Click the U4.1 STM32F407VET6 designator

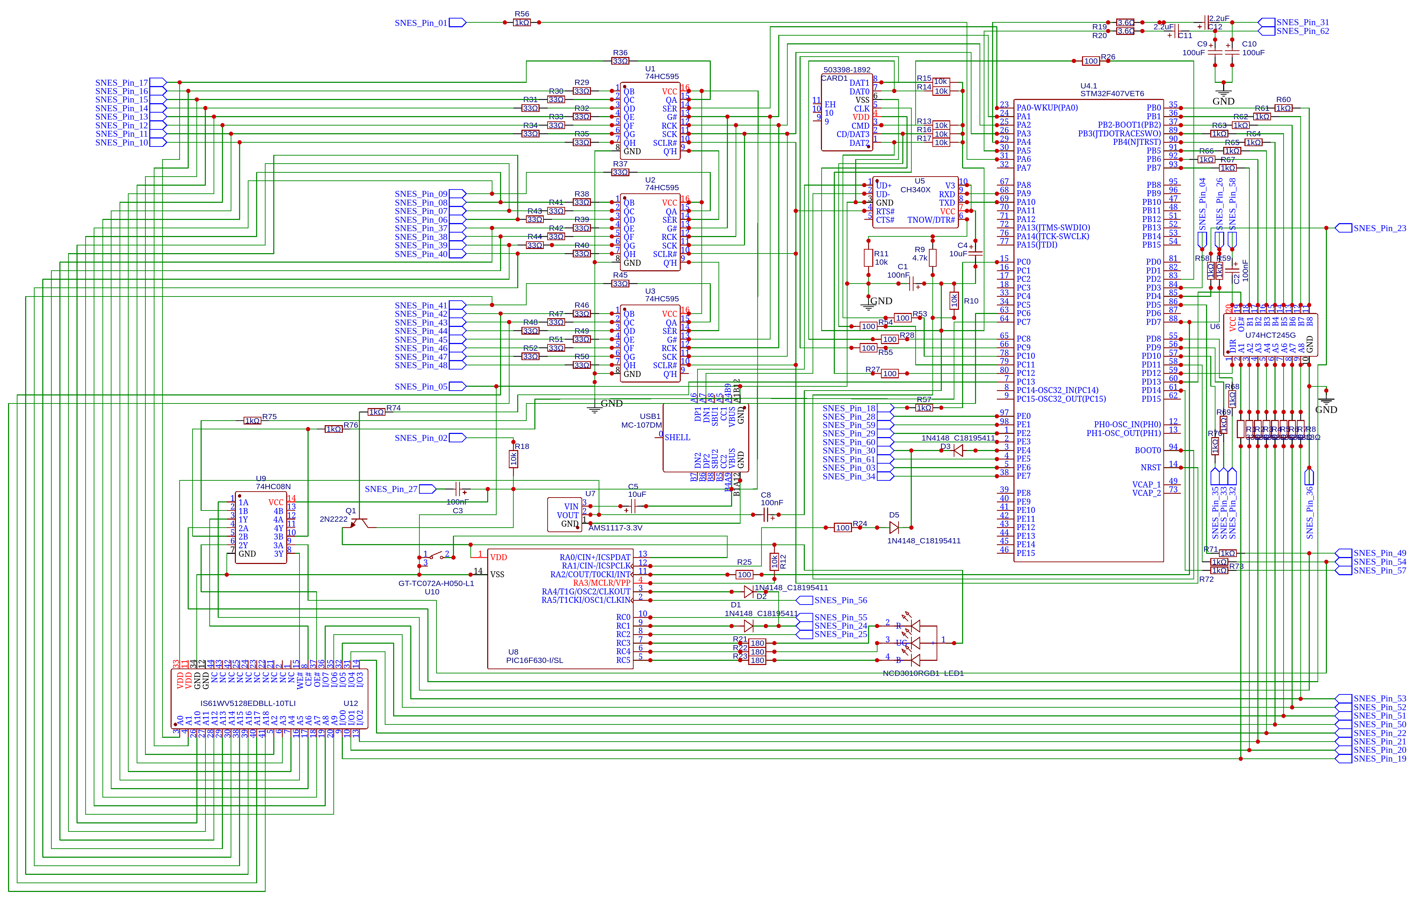(x=1112, y=90)
